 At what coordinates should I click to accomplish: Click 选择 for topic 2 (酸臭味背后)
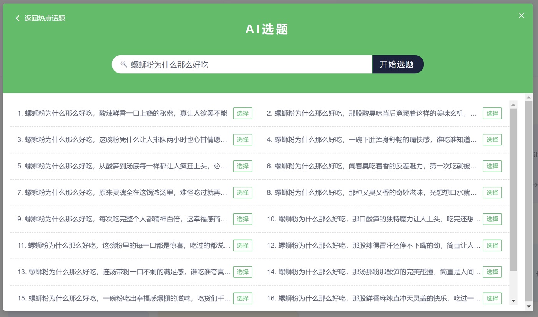point(492,113)
